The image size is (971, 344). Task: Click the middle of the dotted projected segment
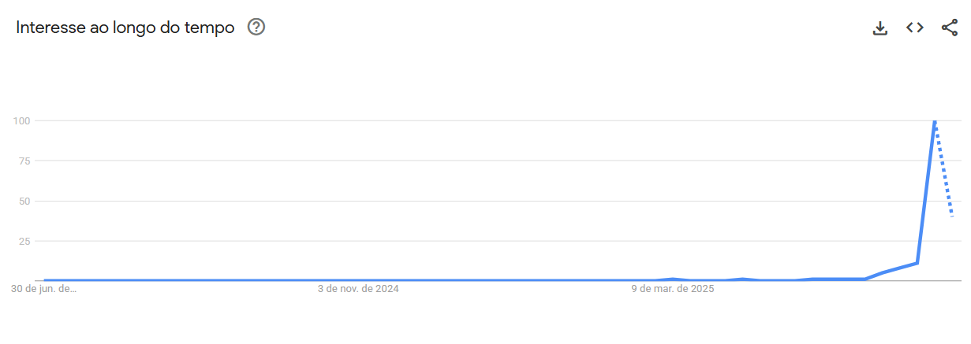943,168
